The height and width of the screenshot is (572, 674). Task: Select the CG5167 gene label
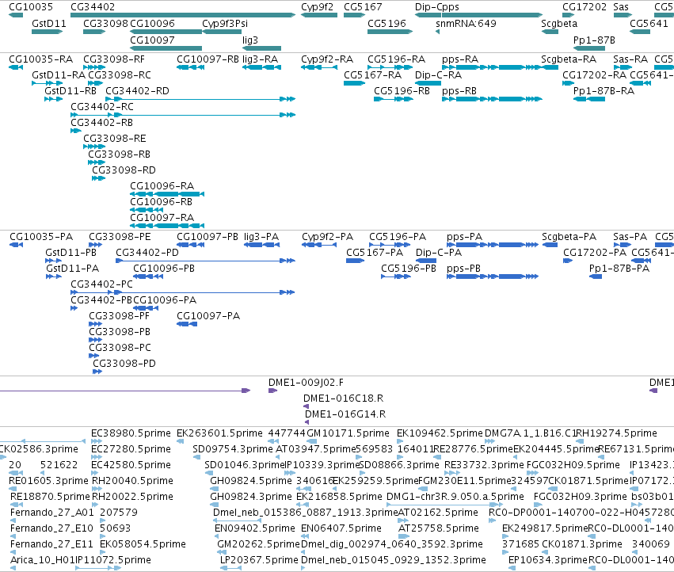click(x=363, y=7)
